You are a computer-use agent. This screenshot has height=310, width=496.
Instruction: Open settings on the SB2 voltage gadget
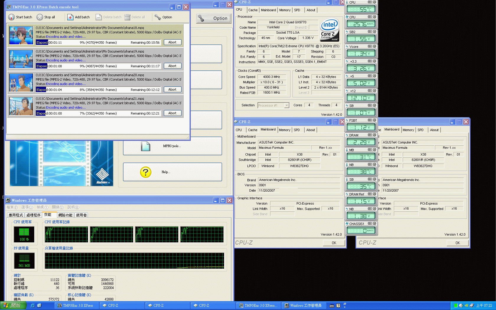(x=370, y=32)
